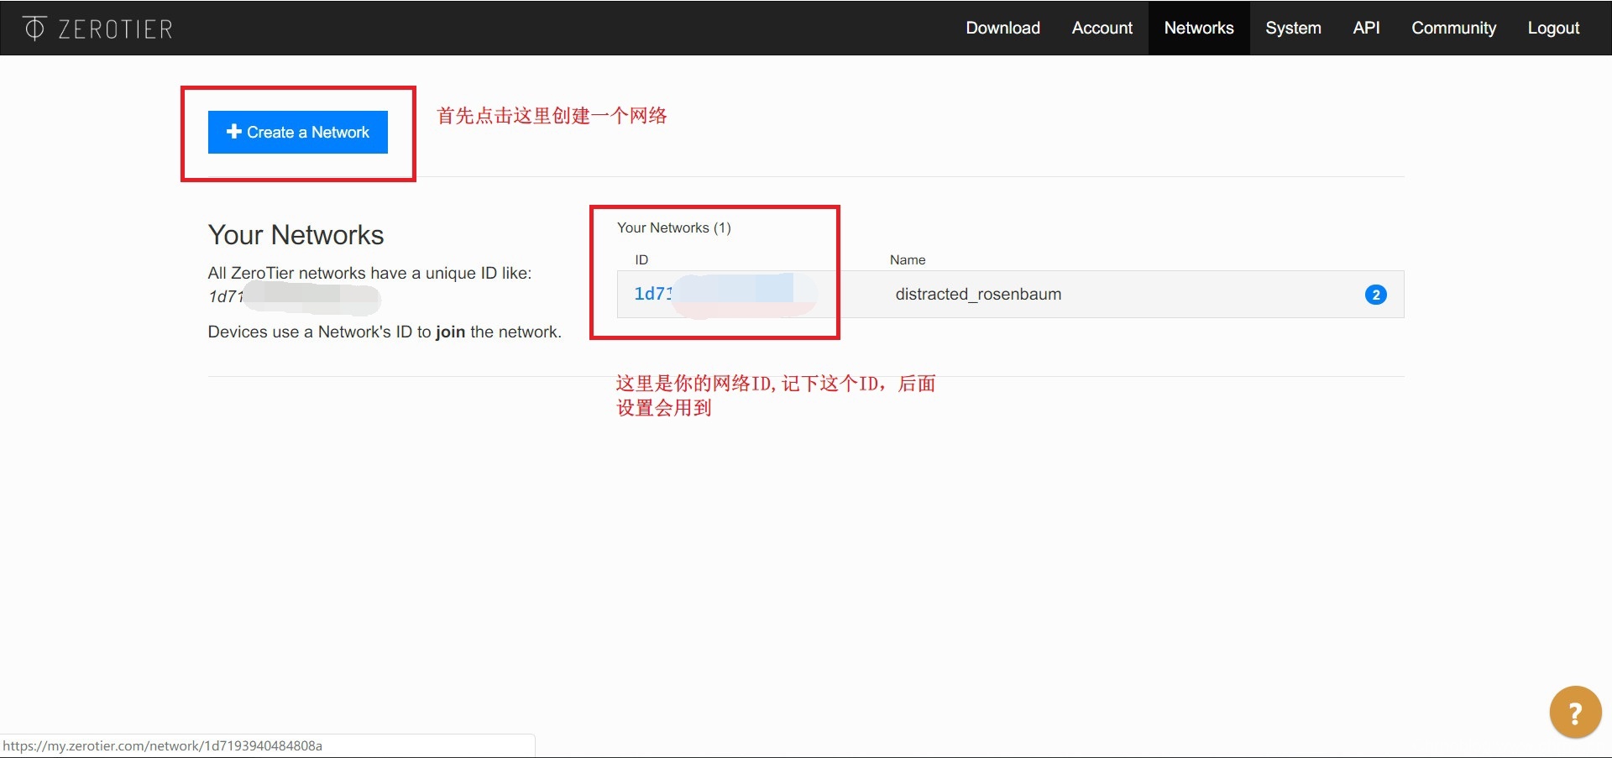Open the Download page
The width and height of the screenshot is (1612, 758).
pos(1002,28)
